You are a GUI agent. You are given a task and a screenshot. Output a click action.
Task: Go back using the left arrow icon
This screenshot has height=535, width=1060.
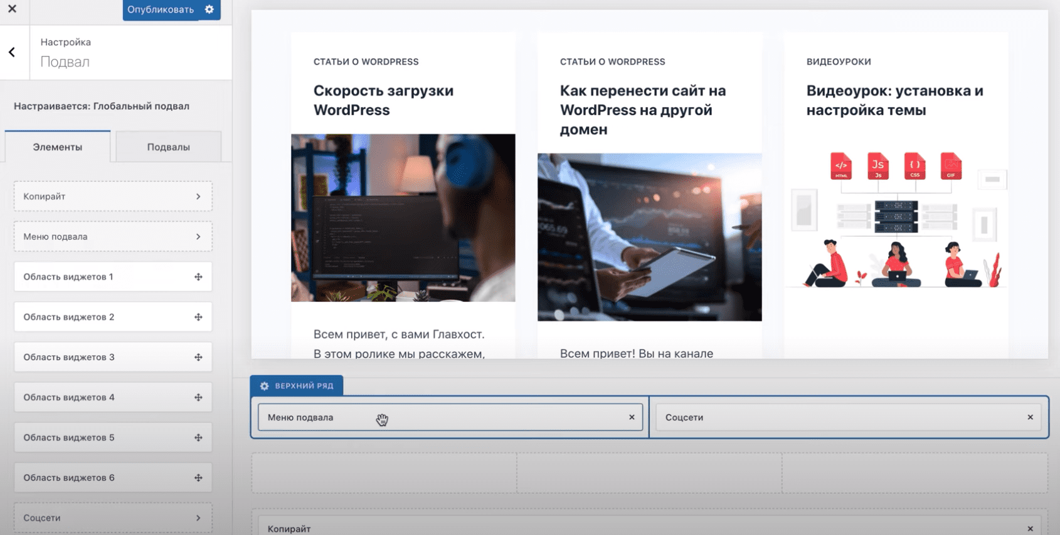pos(12,53)
